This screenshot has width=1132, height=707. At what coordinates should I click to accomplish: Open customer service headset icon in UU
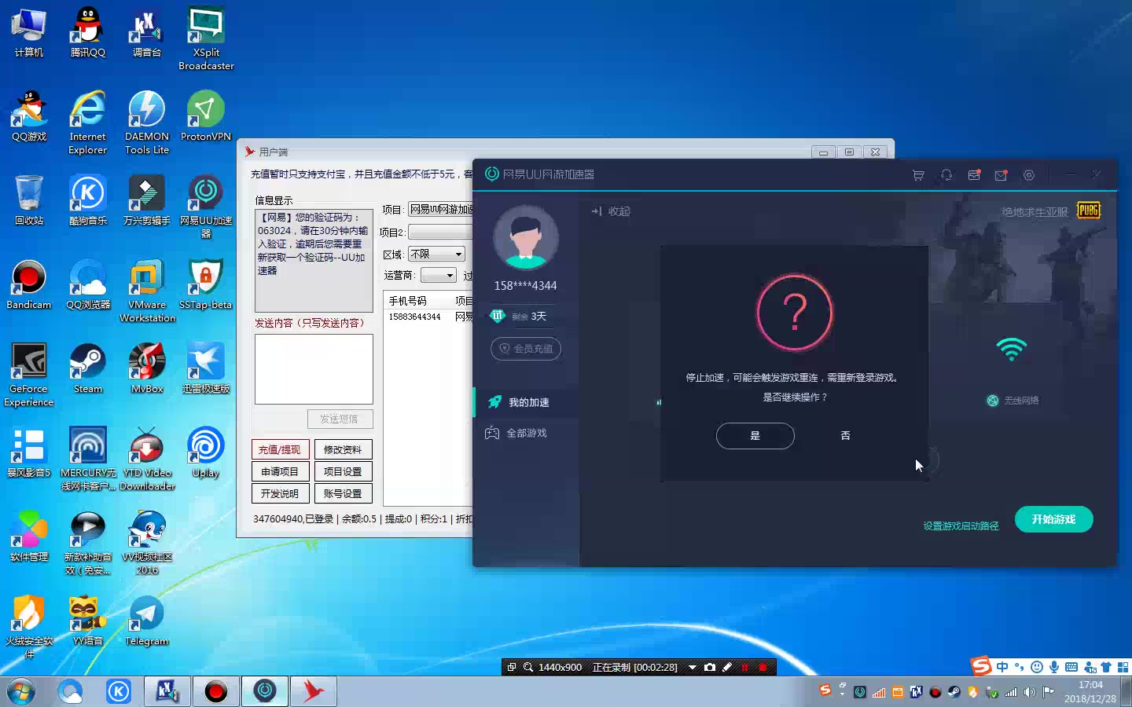tap(946, 175)
